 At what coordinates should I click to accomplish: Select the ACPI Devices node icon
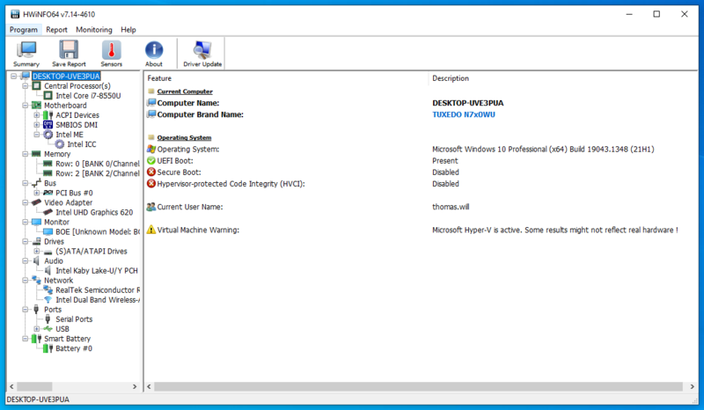coord(48,115)
